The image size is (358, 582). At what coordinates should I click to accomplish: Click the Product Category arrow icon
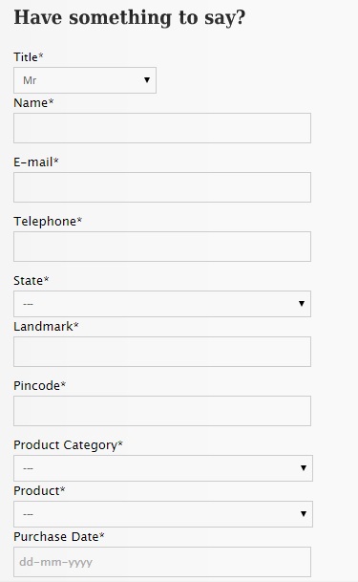[304, 468]
